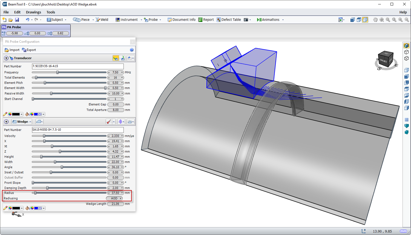Click the Zoom Window magnifier icon
This screenshot has width=411, height=235.
click(x=388, y=20)
